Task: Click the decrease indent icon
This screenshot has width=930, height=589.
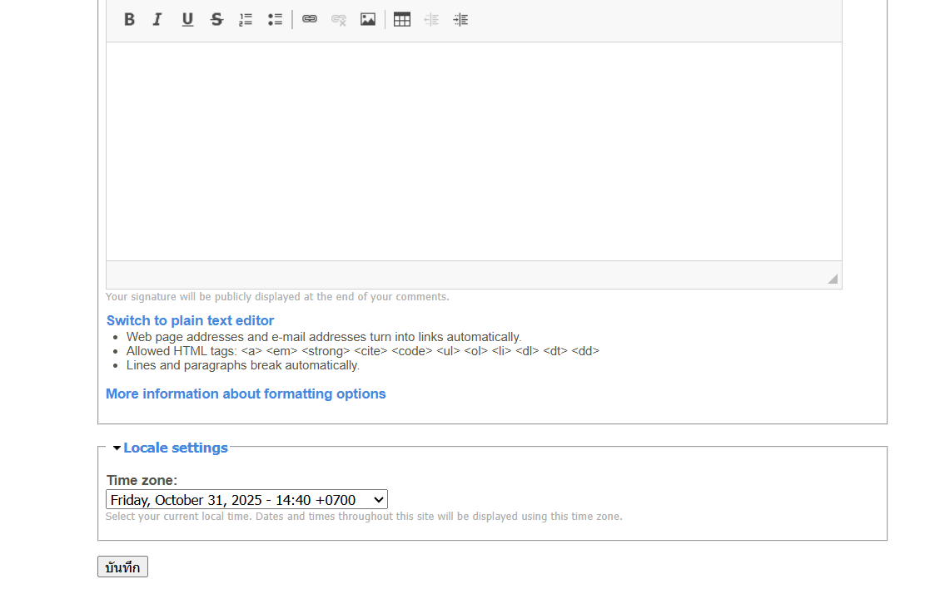Action: 431,19
